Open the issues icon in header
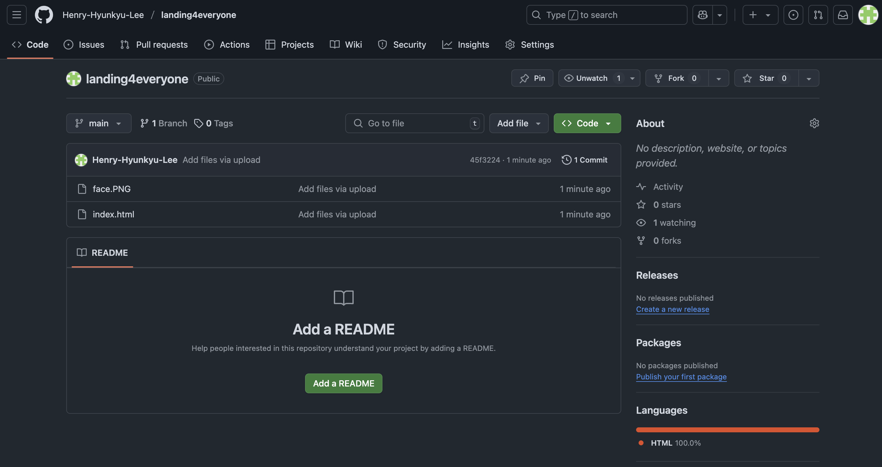The height and width of the screenshot is (467, 882). (793, 15)
